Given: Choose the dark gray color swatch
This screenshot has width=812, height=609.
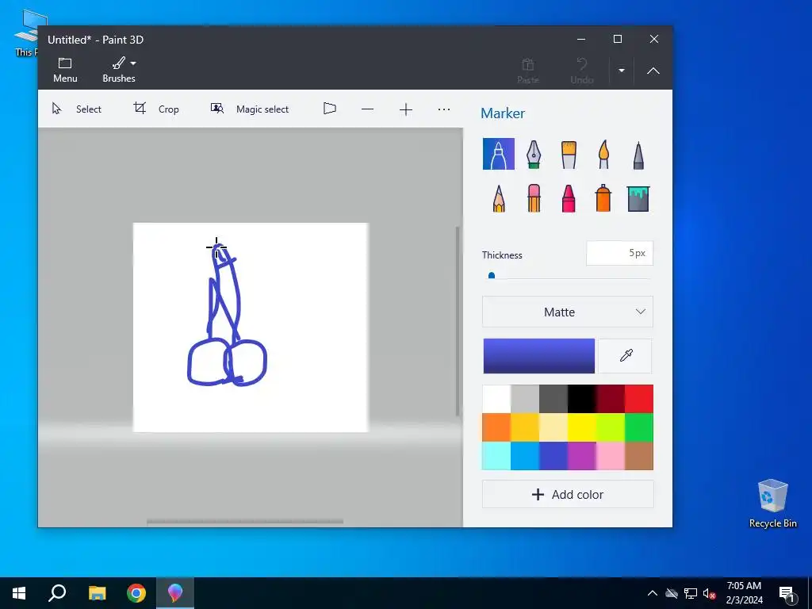Looking at the screenshot, I should (x=553, y=399).
